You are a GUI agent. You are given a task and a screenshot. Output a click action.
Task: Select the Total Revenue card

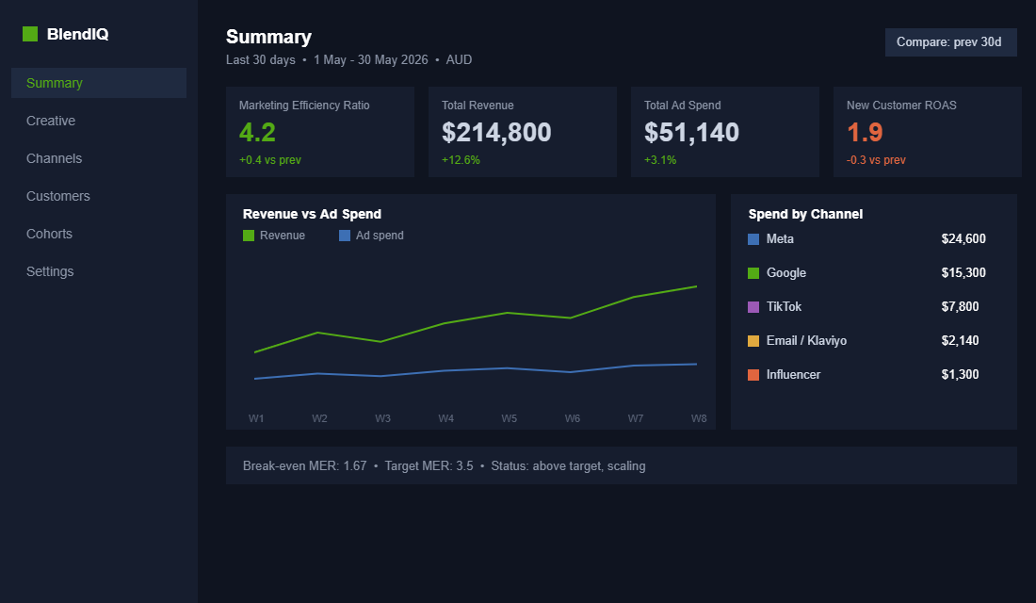tap(523, 132)
